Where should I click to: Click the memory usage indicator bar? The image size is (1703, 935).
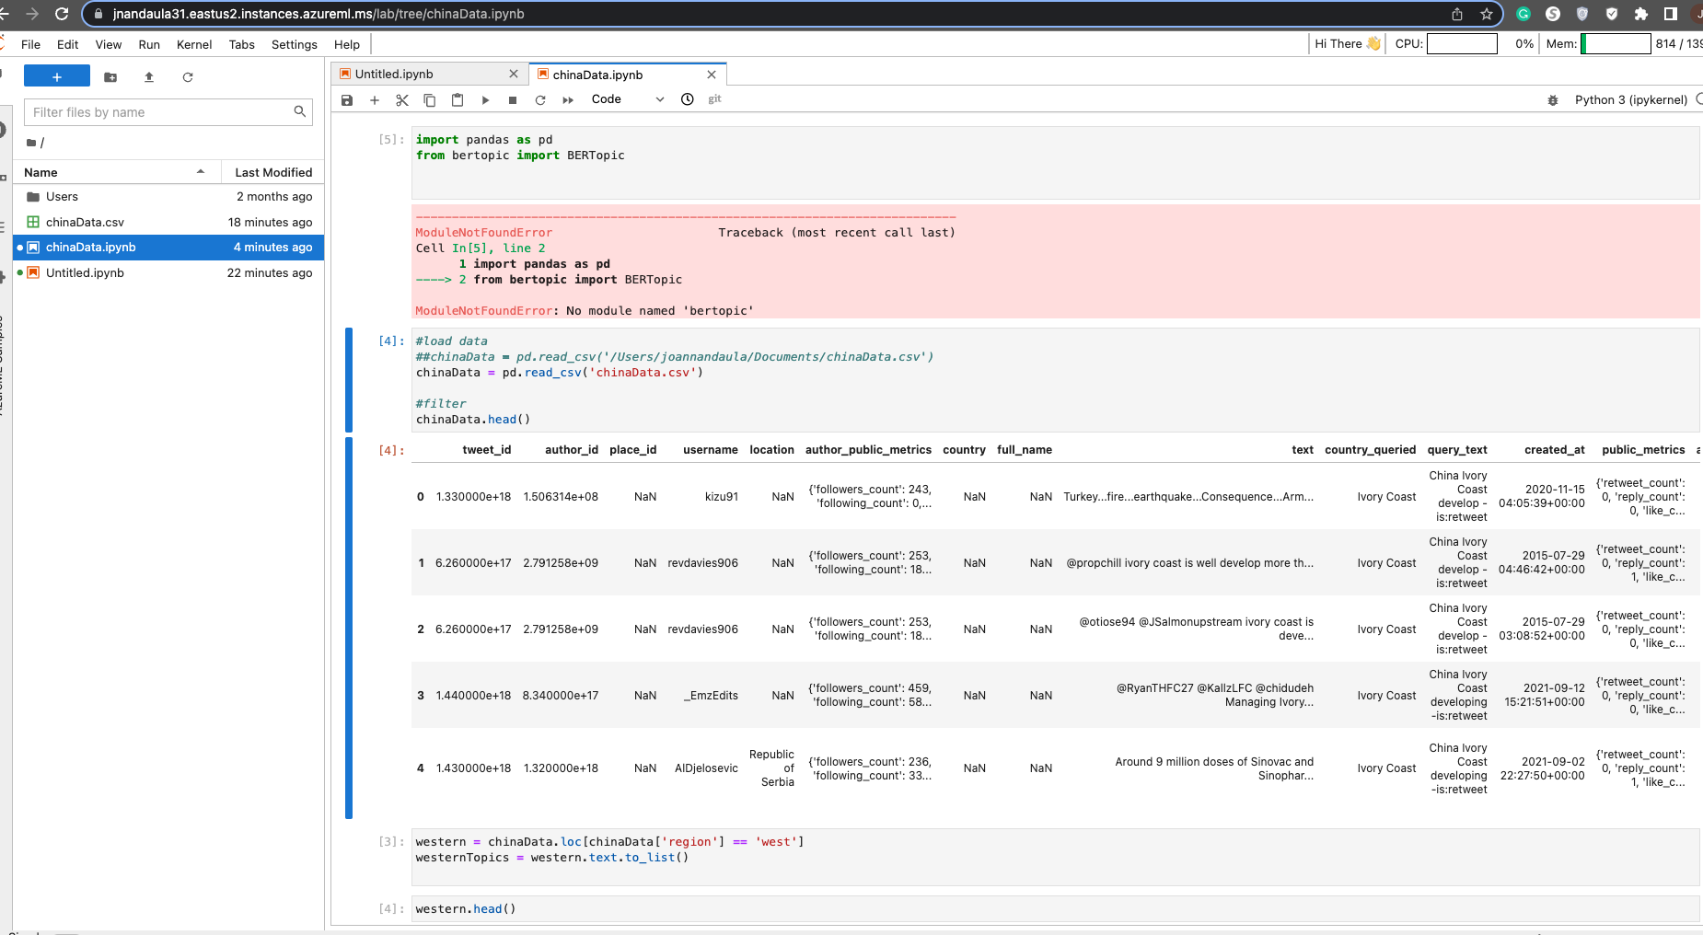click(x=1616, y=43)
